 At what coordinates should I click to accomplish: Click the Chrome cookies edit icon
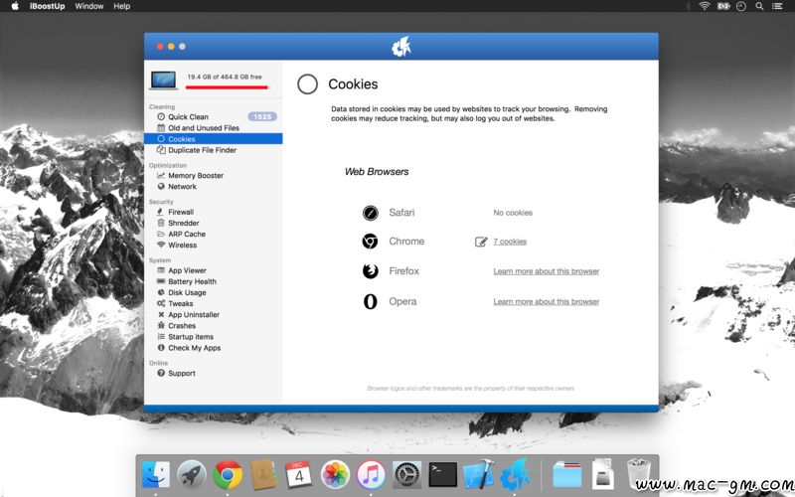point(481,242)
